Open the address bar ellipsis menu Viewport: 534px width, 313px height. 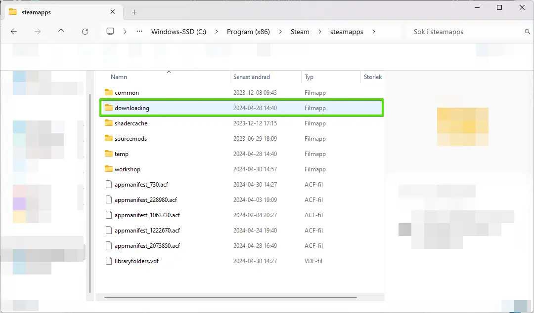(x=139, y=31)
